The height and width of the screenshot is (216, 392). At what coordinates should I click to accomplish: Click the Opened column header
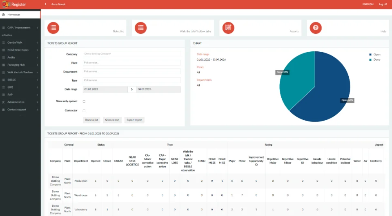point(96,161)
